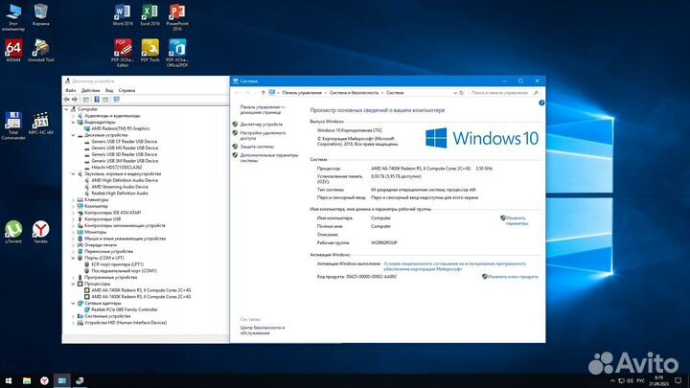This screenshot has width=690, height=388.
Task: Select Realtek PCIe GBE Family Controller
Action: point(124,309)
